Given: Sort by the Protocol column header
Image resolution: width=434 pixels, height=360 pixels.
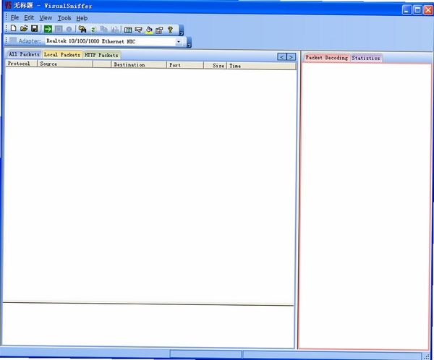Looking at the screenshot, I should point(21,64).
